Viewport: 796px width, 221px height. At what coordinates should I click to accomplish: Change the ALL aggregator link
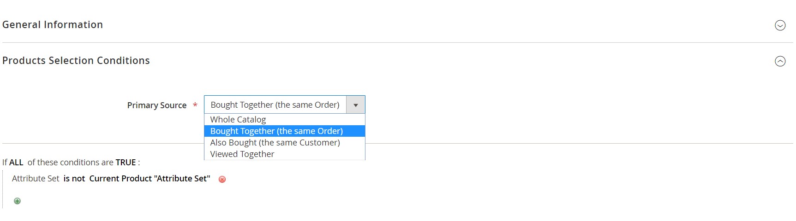click(x=16, y=163)
